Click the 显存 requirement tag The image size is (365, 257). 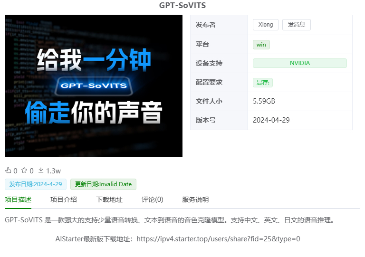263,83
